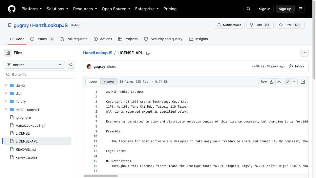Screen dimensions: 316x178
Task: Open the appearance settings icon in header
Action: (x=301, y=9)
